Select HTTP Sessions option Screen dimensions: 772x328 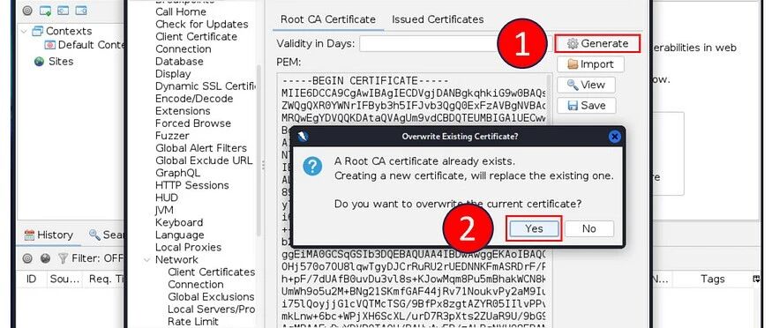coord(192,185)
